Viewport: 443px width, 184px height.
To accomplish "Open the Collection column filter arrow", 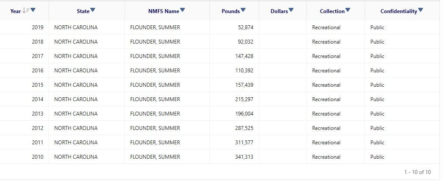I will (348, 10).
